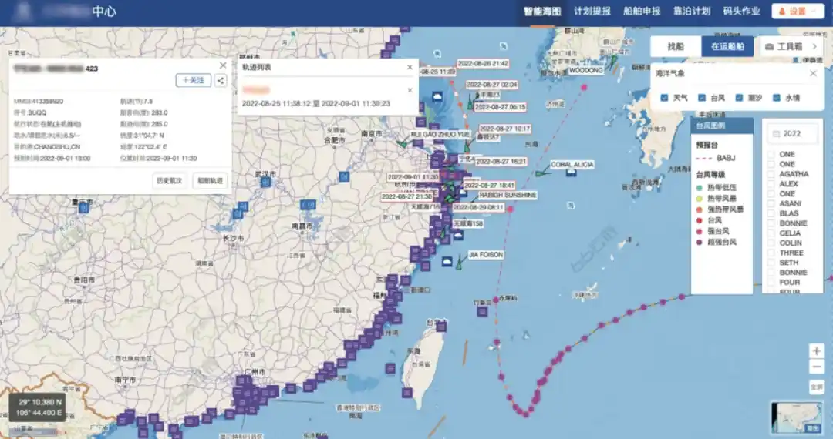Close the 轨迹列表 track list panel

point(410,67)
